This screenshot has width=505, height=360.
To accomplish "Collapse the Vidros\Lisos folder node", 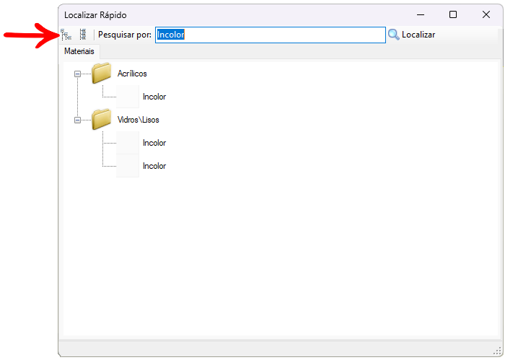I will click(77, 120).
